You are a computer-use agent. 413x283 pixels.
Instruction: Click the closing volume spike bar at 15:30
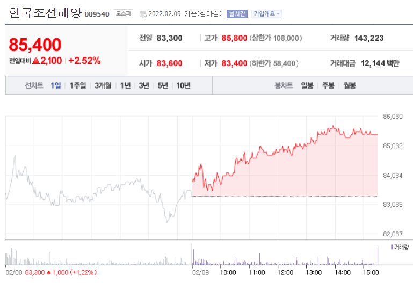coord(378,255)
